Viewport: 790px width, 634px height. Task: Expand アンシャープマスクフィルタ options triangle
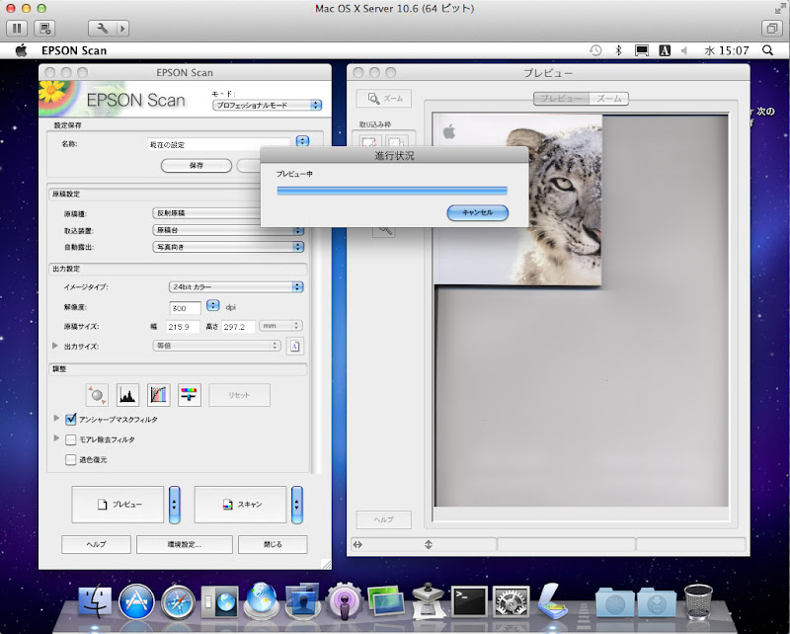[56, 419]
